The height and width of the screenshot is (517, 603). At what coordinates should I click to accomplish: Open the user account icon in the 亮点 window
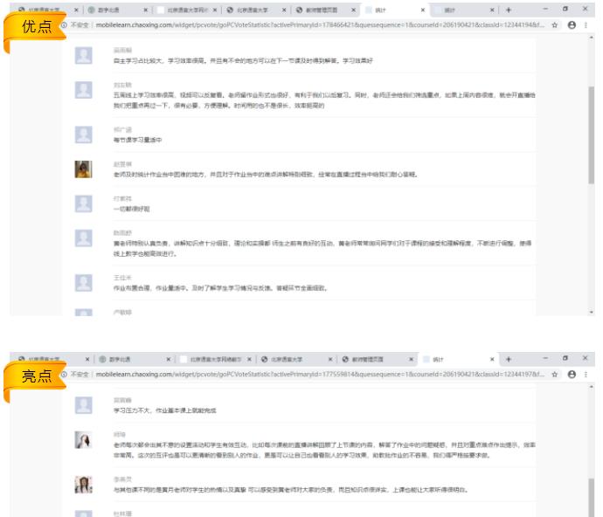572,374
